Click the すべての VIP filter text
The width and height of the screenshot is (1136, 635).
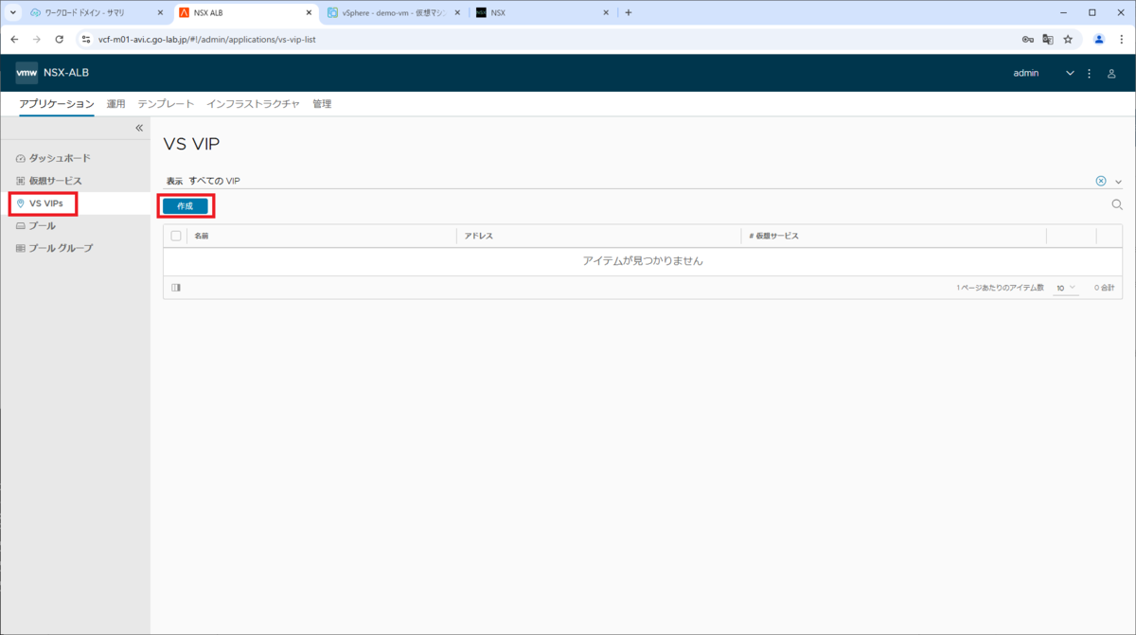point(214,181)
